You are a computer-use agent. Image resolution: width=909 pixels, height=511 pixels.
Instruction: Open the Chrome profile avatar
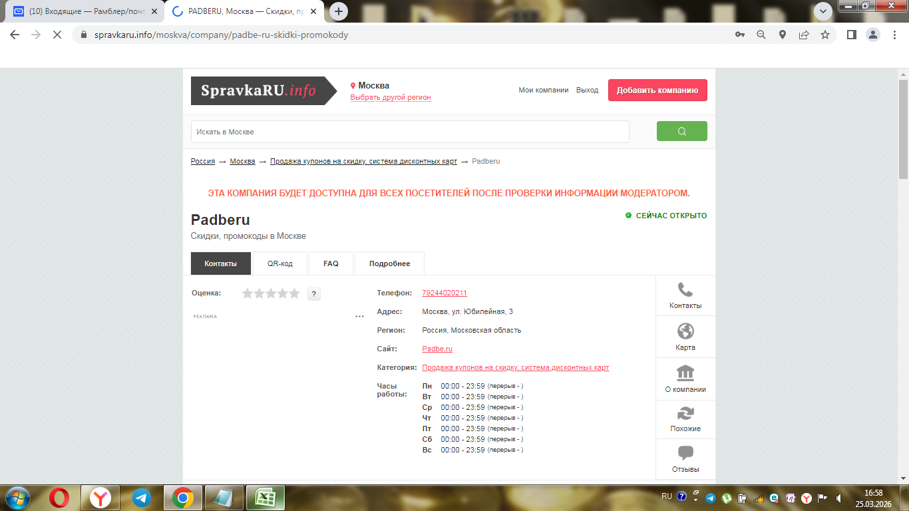pos(873,35)
